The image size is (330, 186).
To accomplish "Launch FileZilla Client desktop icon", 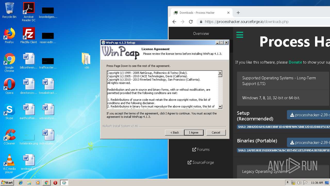I will 29,36.
